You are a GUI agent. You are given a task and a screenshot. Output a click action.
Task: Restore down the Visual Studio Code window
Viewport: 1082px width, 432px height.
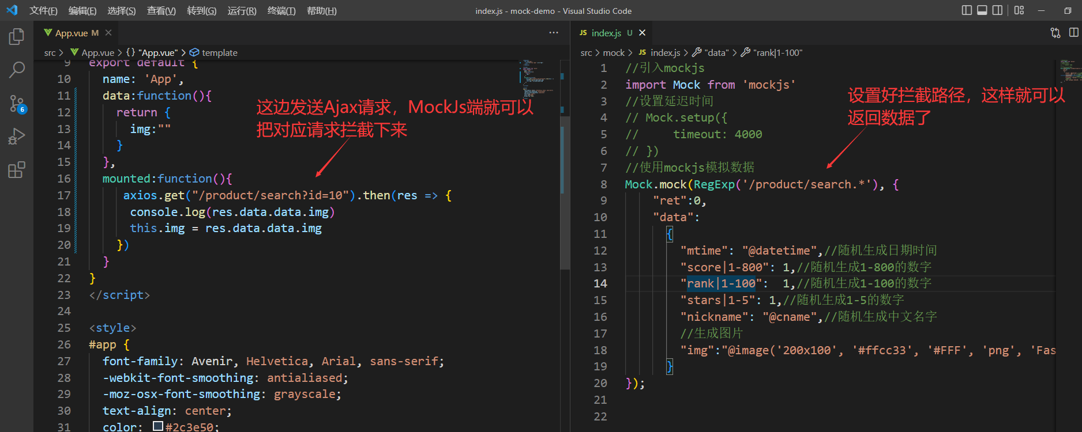[1068, 10]
